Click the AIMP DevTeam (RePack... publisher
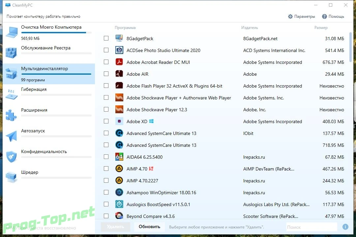The width and height of the screenshot is (356, 237). click(x=269, y=169)
